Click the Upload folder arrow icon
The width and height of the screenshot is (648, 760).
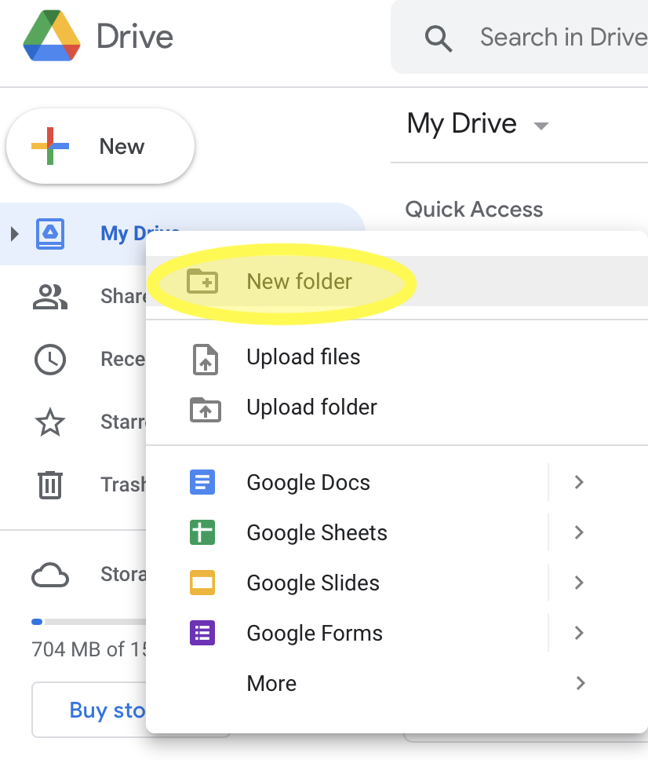(x=206, y=410)
